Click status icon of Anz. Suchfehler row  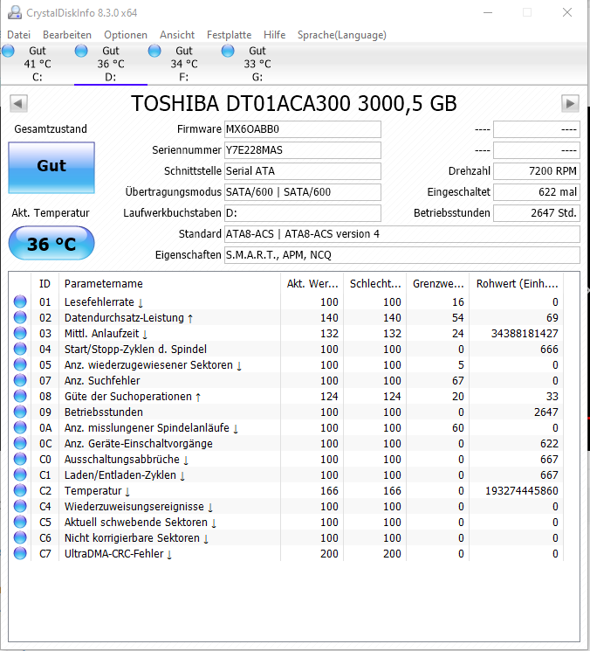[x=20, y=380]
